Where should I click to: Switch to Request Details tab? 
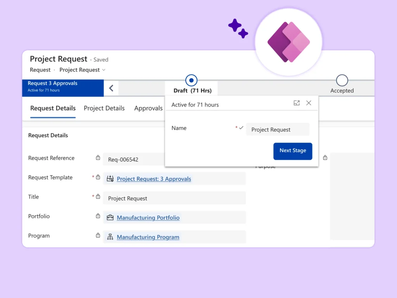(x=53, y=108)
